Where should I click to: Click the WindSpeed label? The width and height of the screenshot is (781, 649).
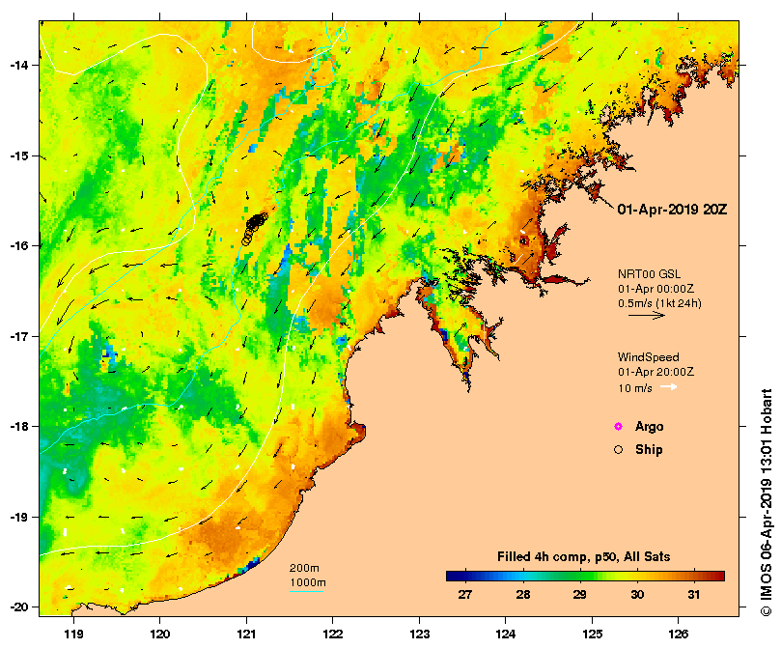click(x=648, y=357)
